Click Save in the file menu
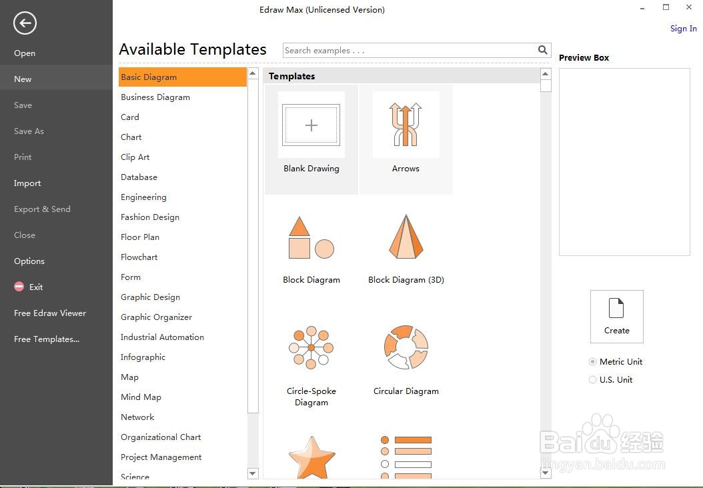Viewport: 703px width, 488px height. (23, 105)
